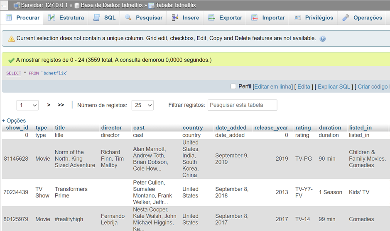Go to last page with >> button

coord(61,105)
